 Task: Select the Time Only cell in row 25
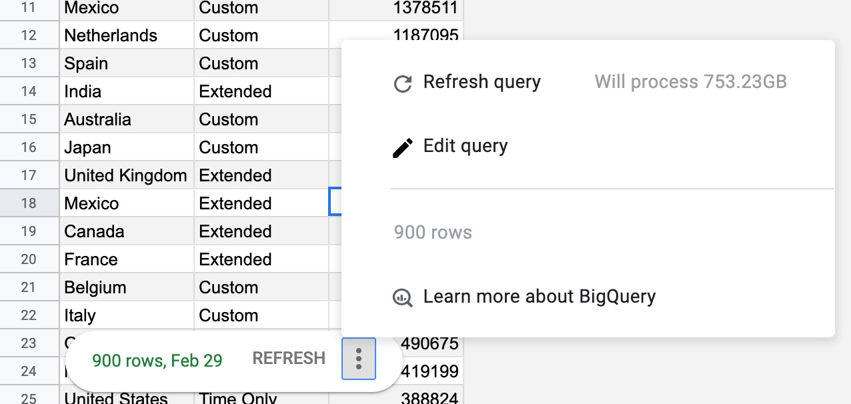(x=261, y=398)
